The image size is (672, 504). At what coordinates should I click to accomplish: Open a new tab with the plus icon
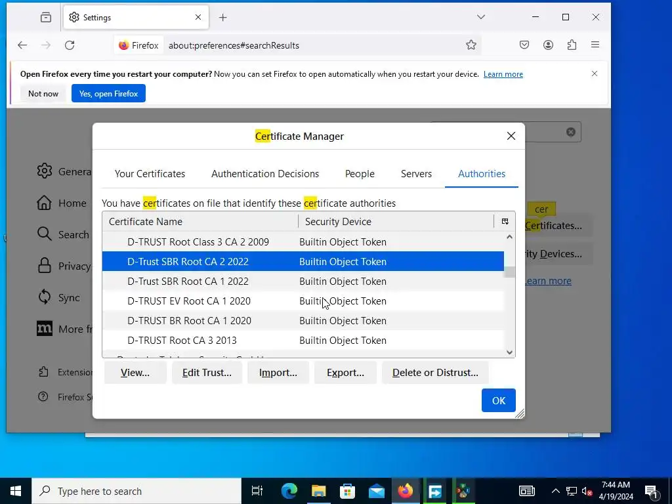click(x=223, y=18)
